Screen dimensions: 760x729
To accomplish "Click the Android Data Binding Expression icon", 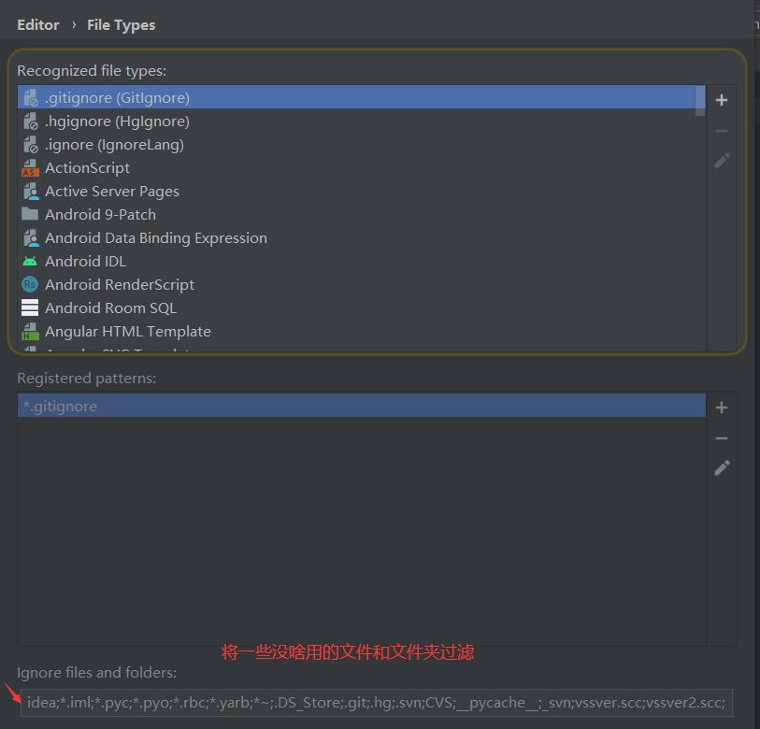I will 31,238.
